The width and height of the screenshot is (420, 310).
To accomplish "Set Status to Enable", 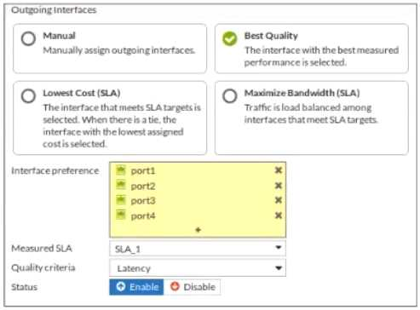I will pos(136,287).
